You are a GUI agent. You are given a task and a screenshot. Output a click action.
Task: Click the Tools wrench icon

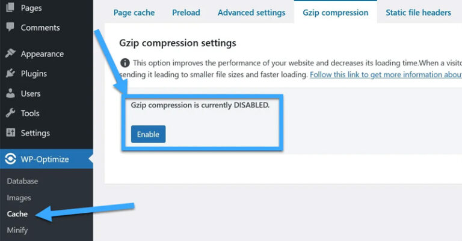(10, 113)
